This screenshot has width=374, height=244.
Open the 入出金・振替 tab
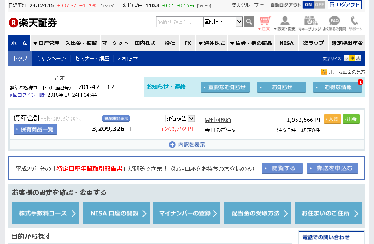81,43
